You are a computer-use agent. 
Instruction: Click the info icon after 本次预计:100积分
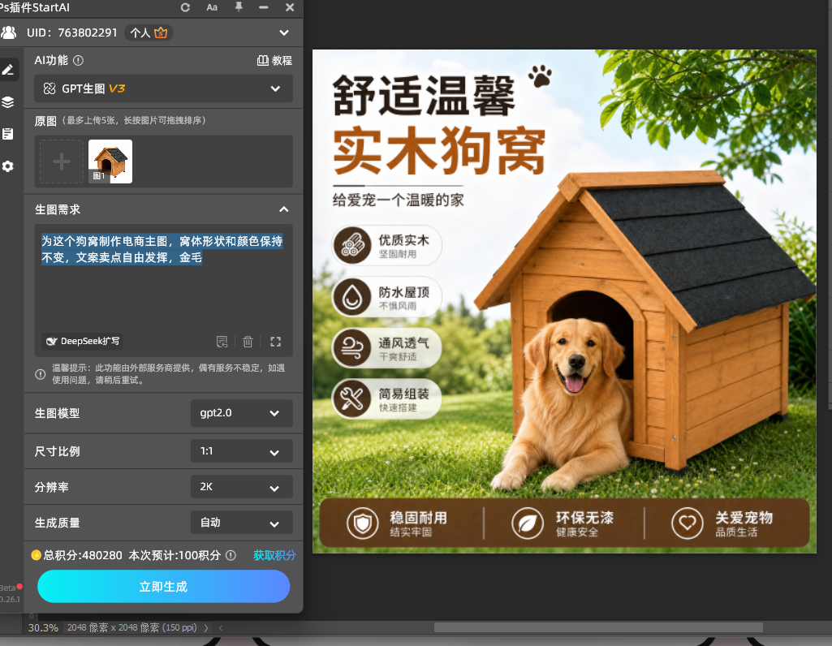pyautogui.click(x=231, y=555)
